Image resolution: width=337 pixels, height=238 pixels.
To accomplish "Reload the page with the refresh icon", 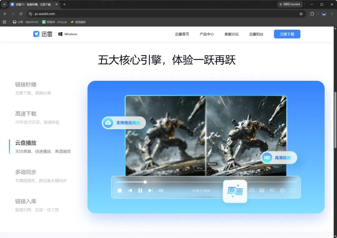I will 21,14.
